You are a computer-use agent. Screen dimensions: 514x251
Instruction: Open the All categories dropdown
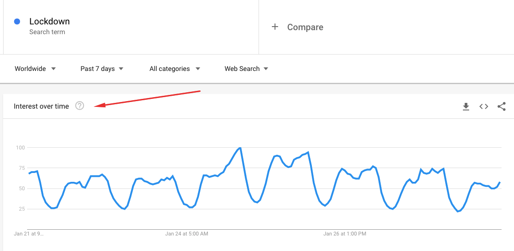pos(175,69)
